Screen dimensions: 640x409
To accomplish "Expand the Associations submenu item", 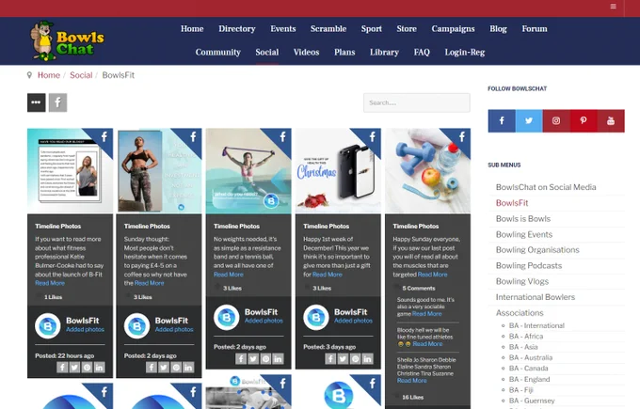I will pos(520,313).
